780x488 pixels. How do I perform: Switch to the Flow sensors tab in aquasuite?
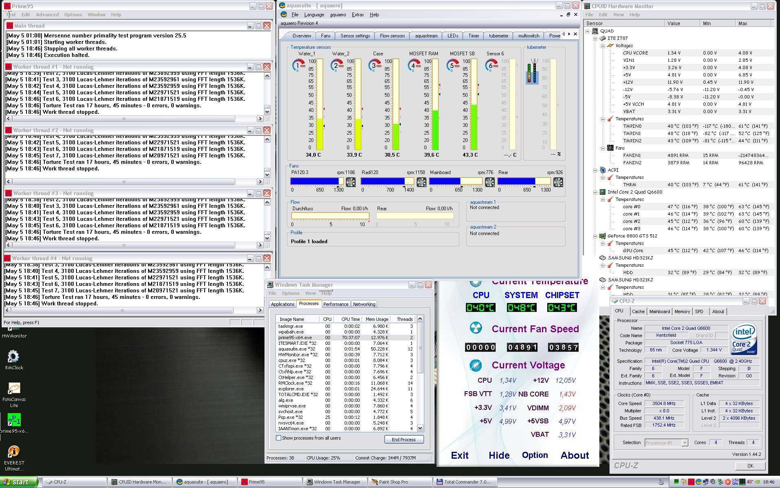392,36
